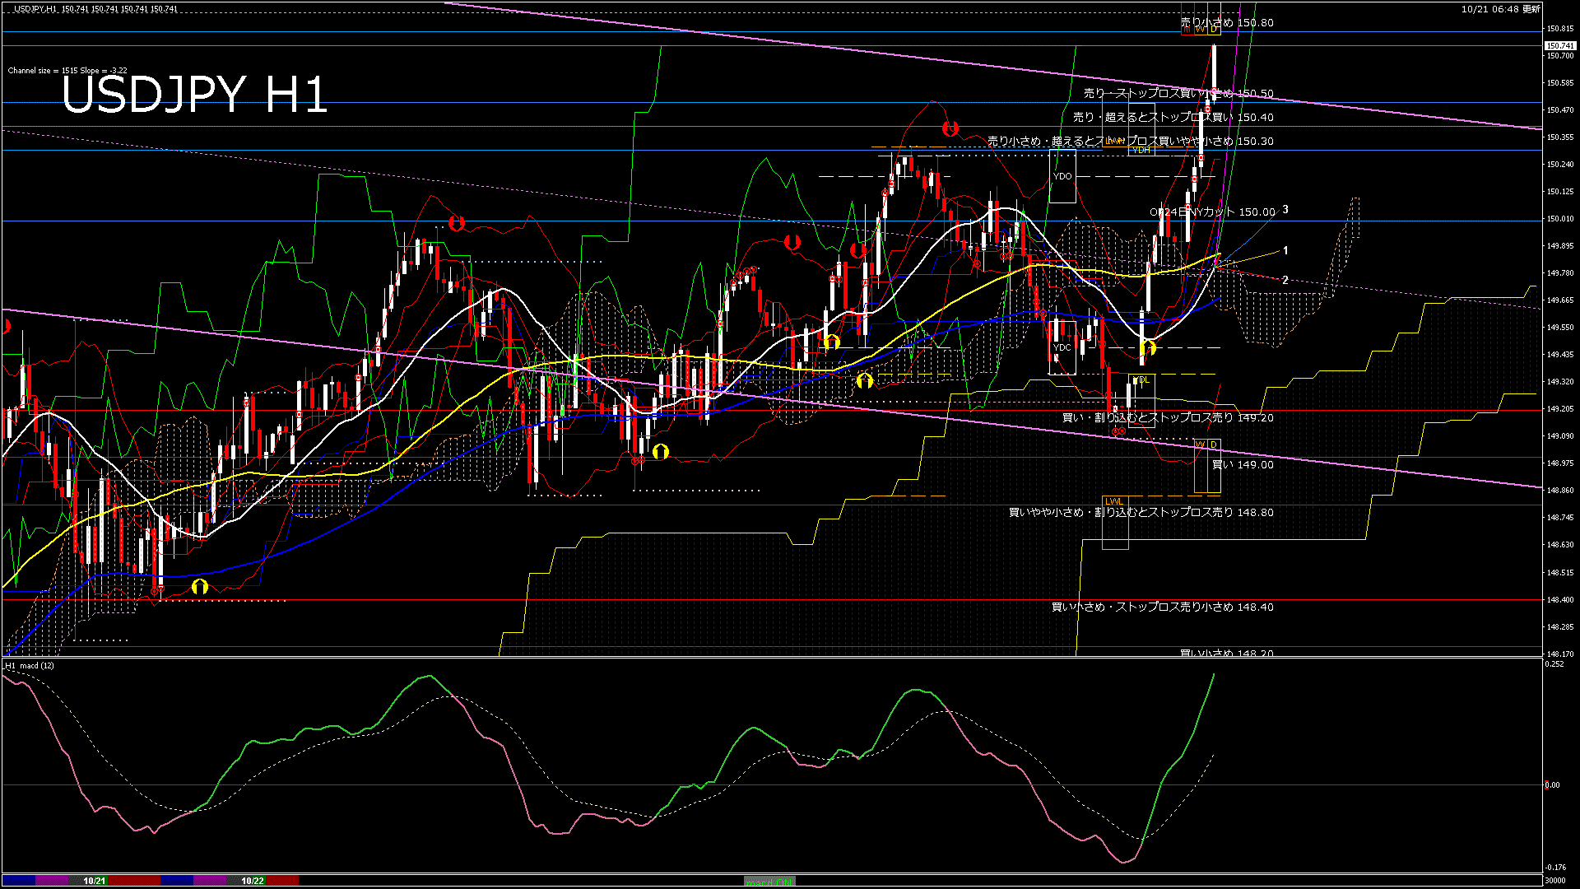Click the LWL orange label near 148.80

(x=1113, y=501)
